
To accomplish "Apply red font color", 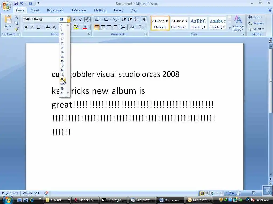I will pos(85,27).
